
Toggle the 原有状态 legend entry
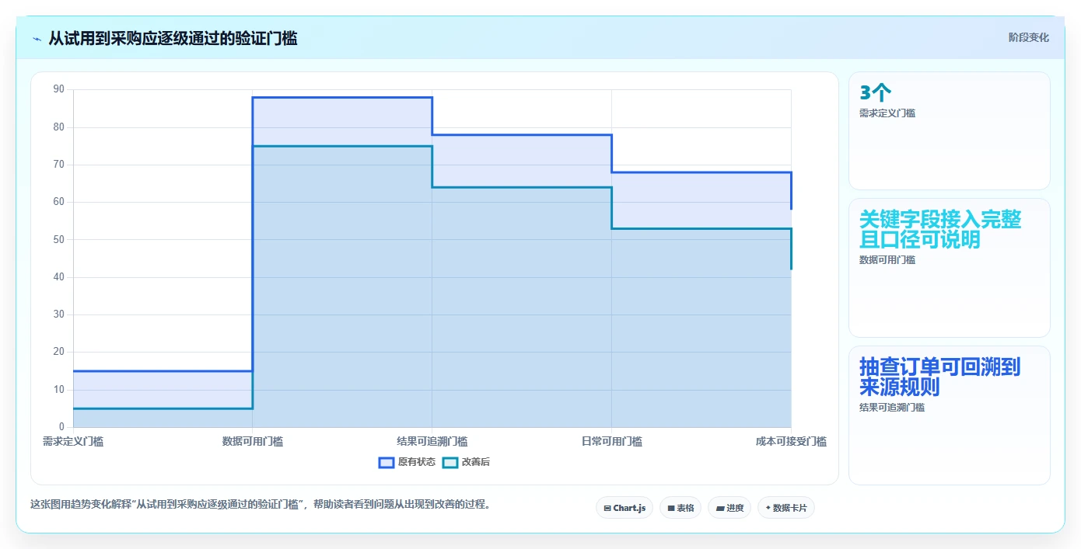(x=407, y=462)
